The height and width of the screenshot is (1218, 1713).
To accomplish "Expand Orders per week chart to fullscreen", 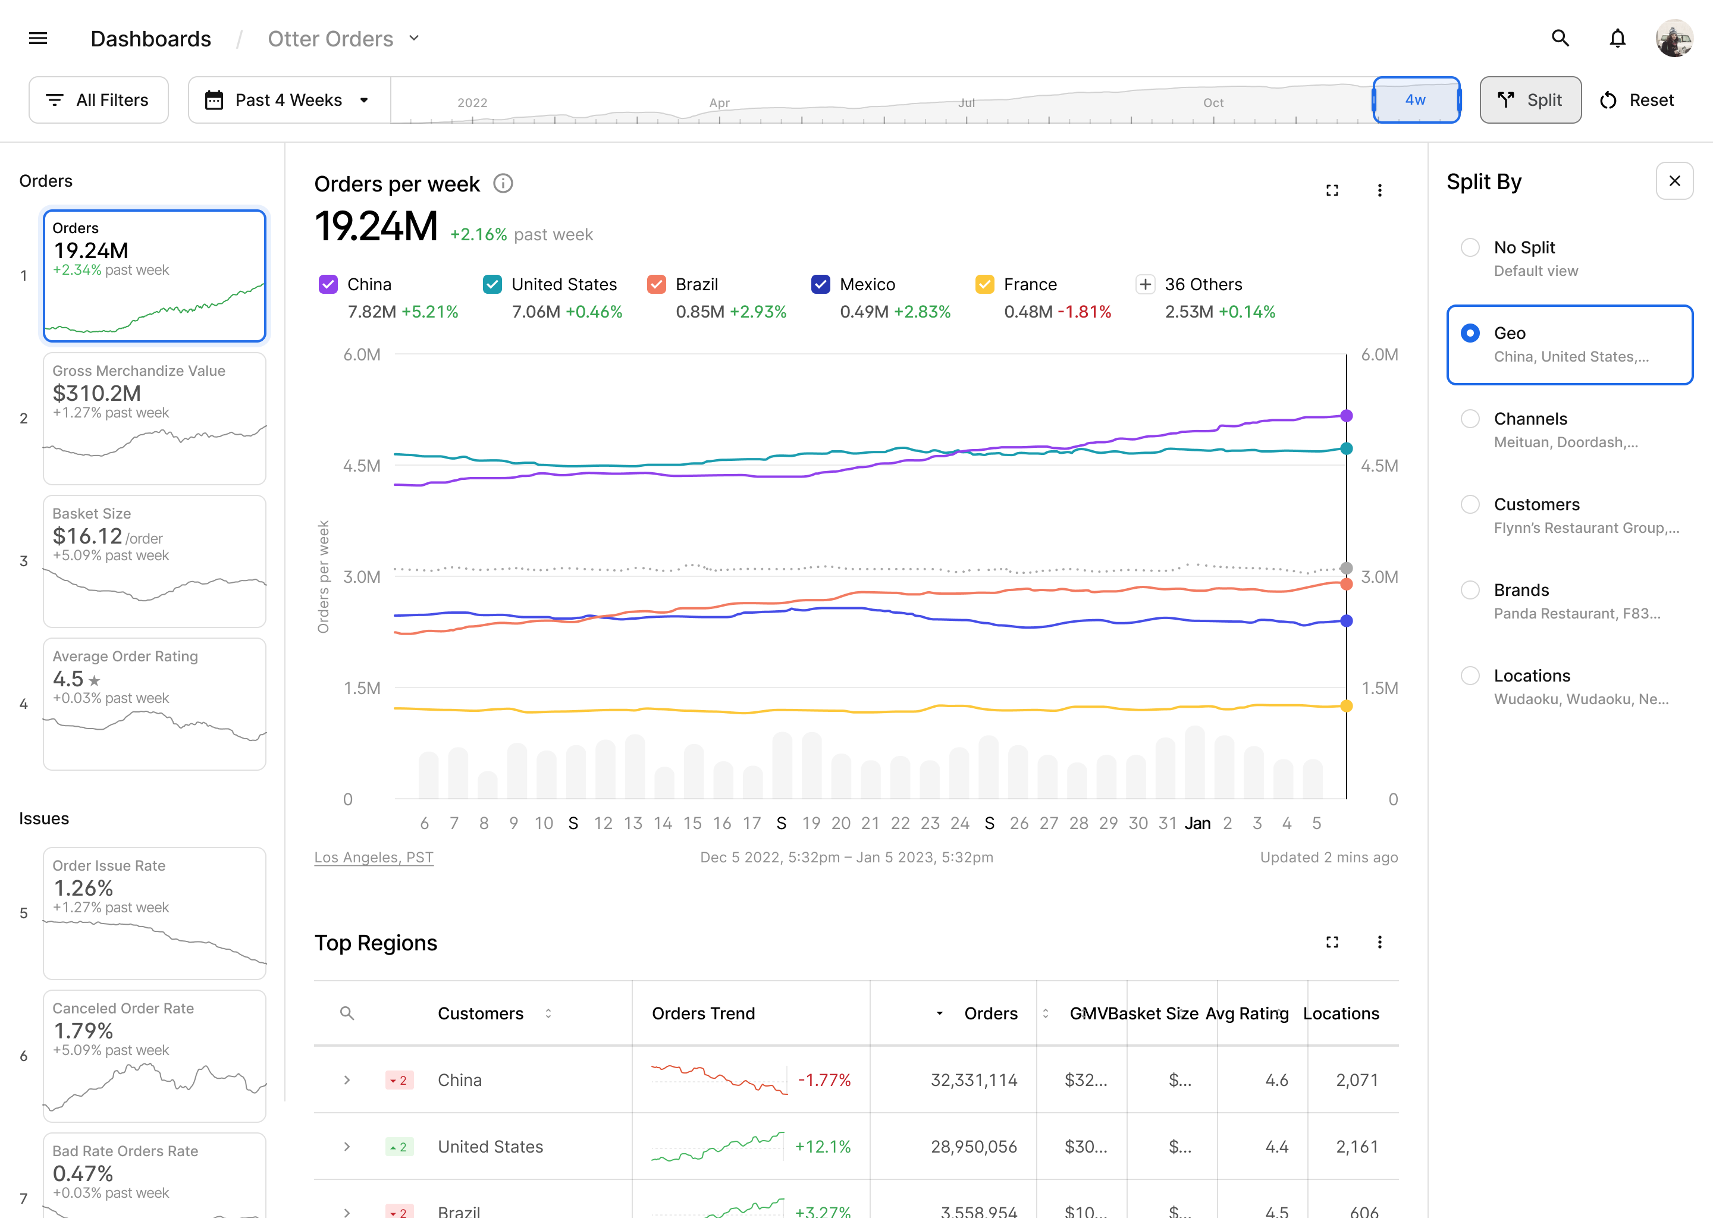I will tap(1332, 190).
